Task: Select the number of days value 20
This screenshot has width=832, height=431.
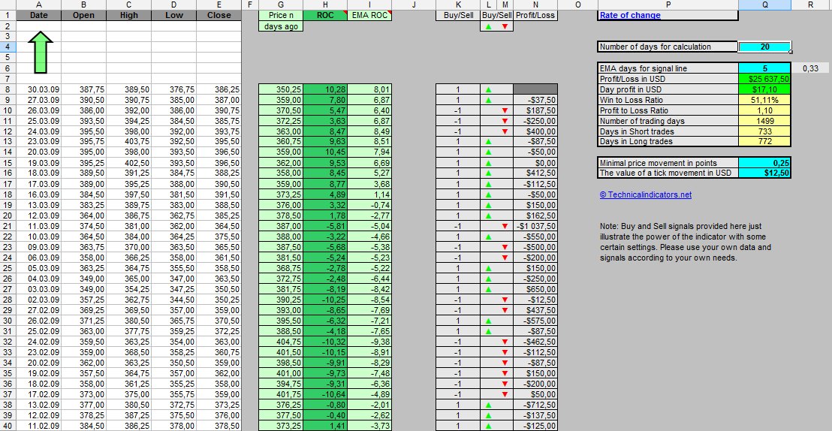Action: (x=764, y=47)
